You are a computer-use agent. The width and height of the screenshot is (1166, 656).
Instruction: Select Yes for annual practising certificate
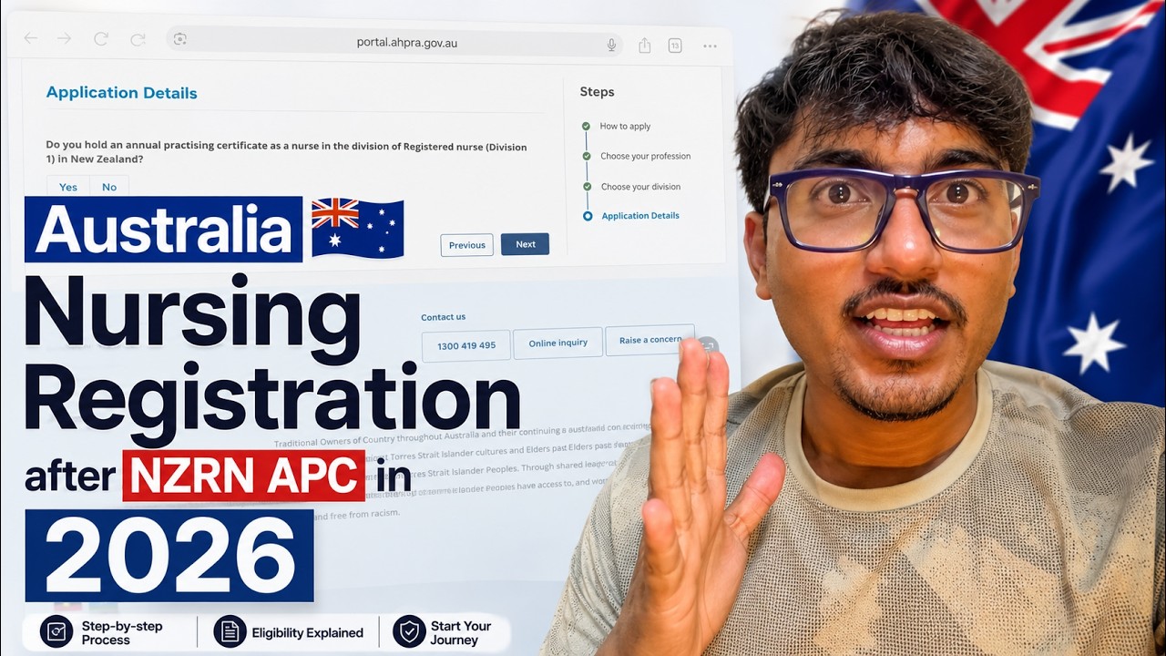[68, 186]
